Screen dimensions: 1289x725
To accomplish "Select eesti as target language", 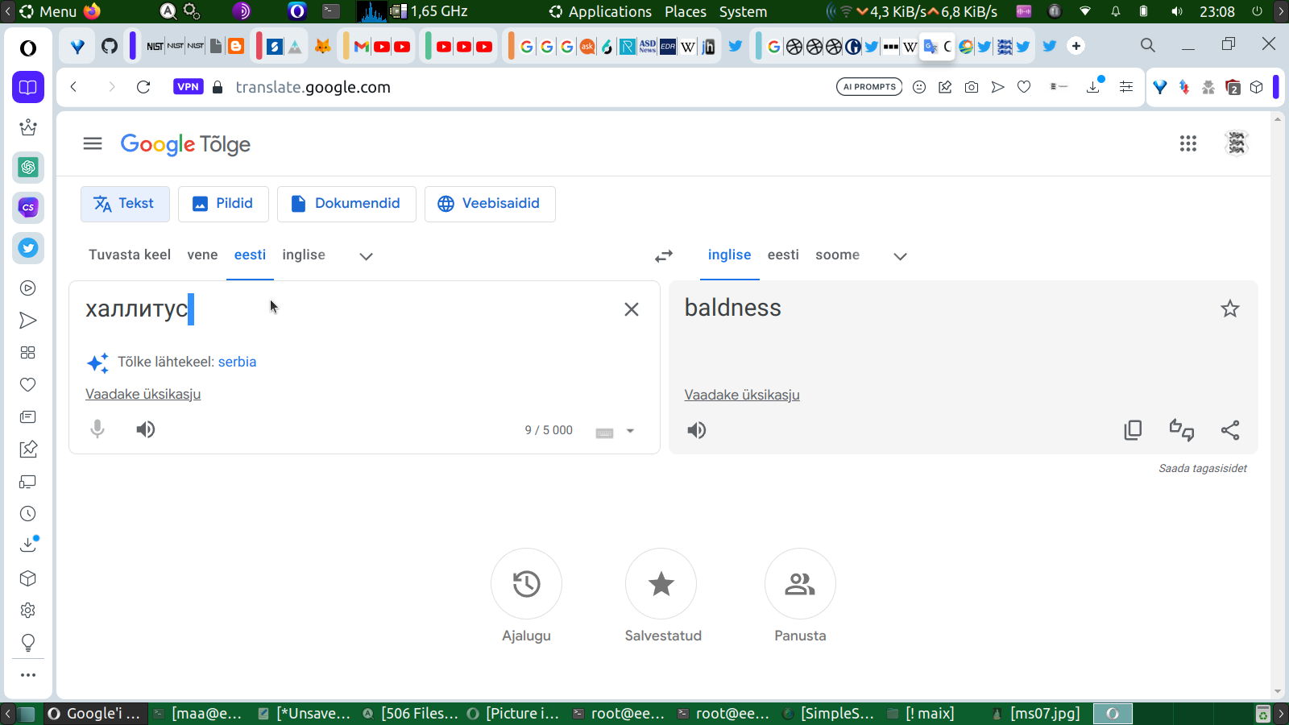I will [x=783, y=255].
